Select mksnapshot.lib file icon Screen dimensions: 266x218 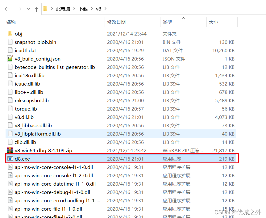pos(10,100)
